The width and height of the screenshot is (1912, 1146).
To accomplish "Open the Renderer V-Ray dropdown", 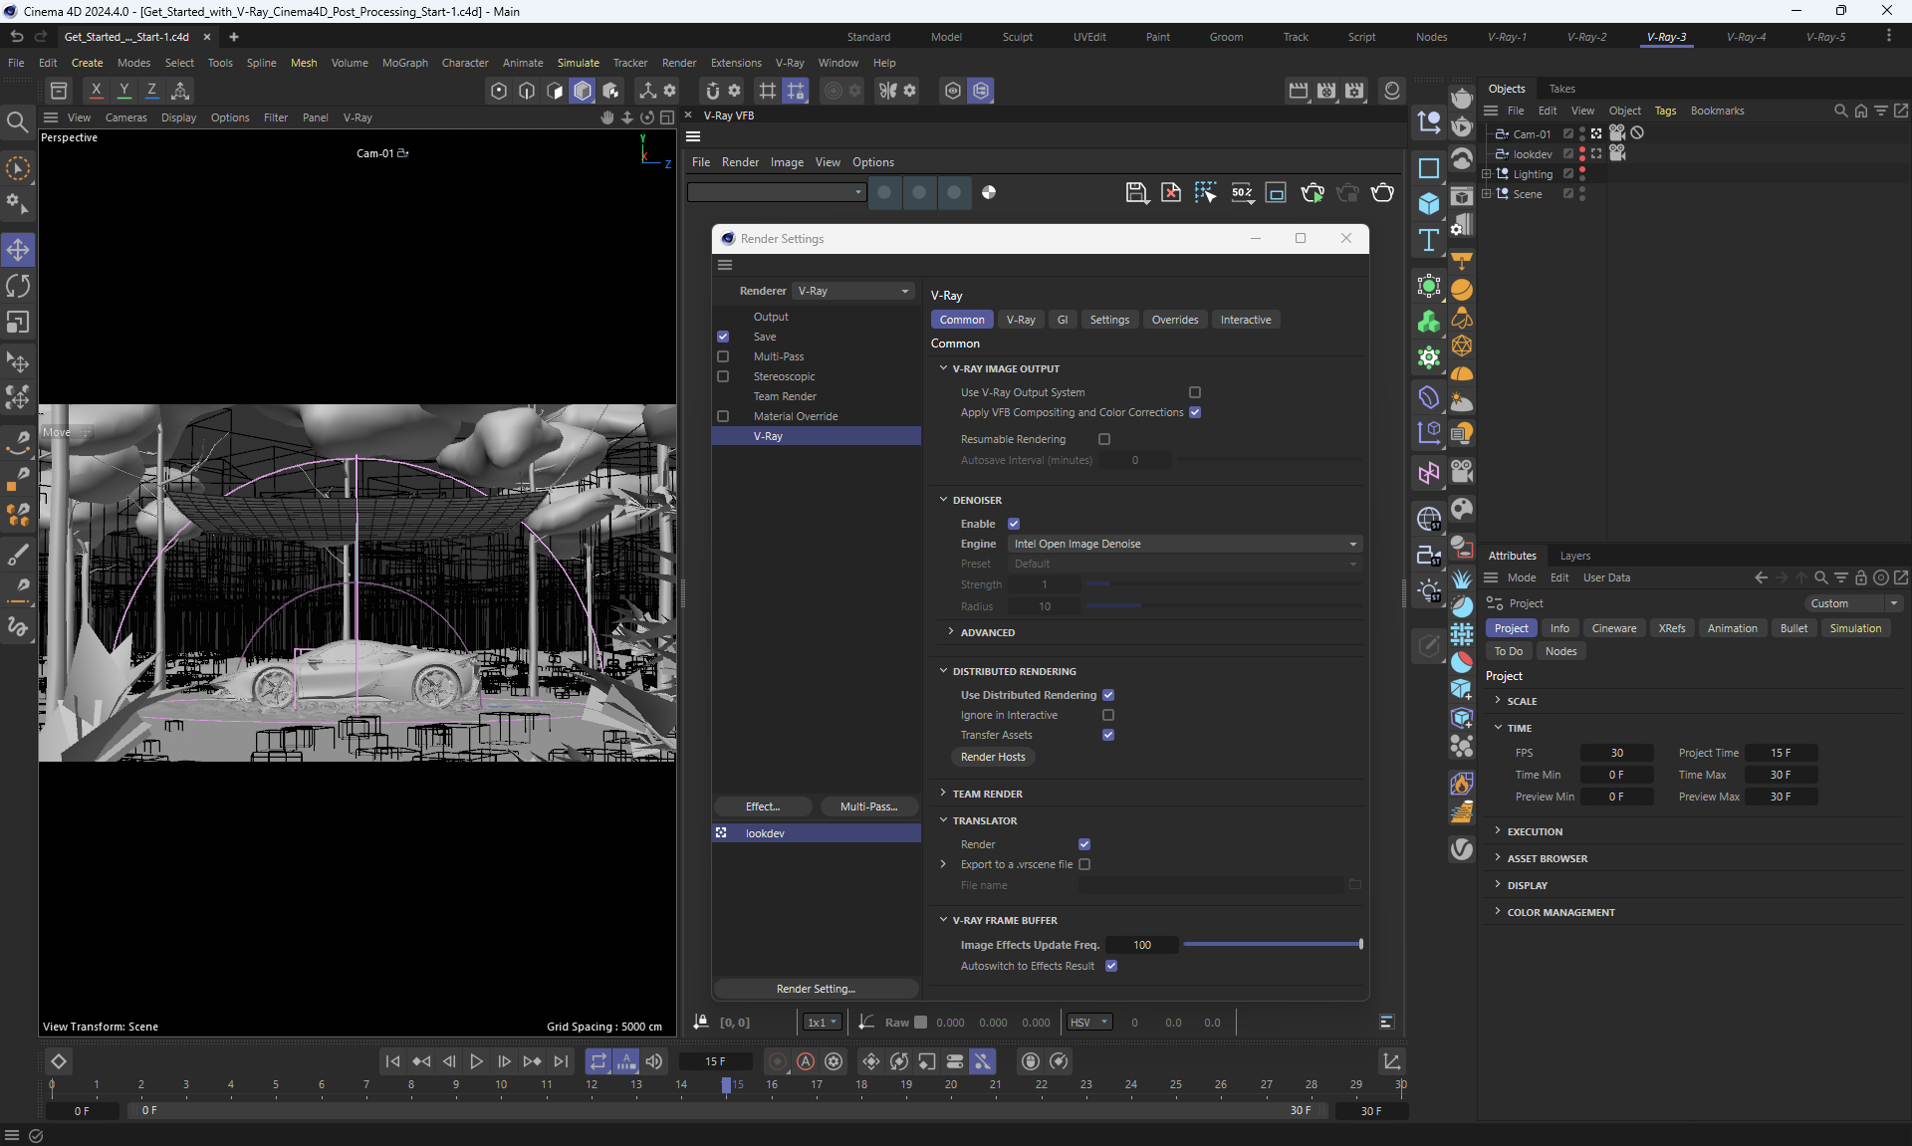I will click(853, 291).
